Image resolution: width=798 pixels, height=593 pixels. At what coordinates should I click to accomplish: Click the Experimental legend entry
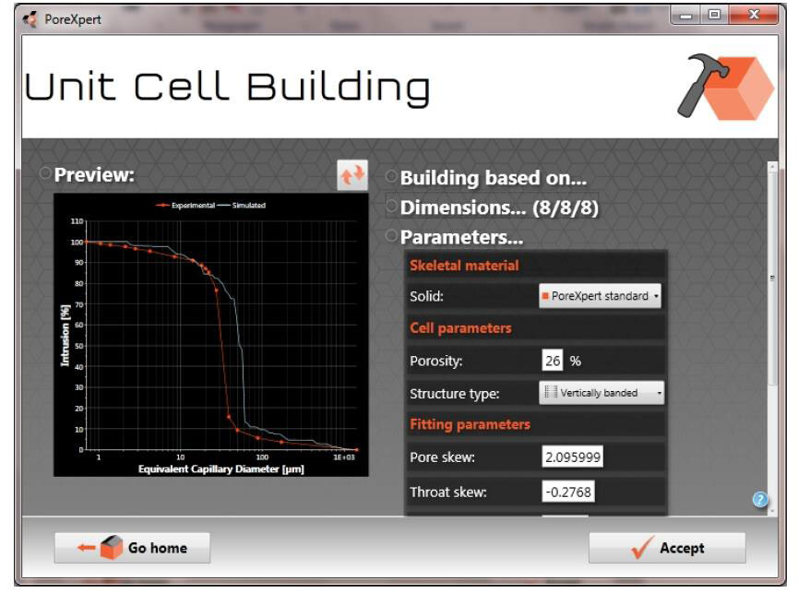[185, 206]
